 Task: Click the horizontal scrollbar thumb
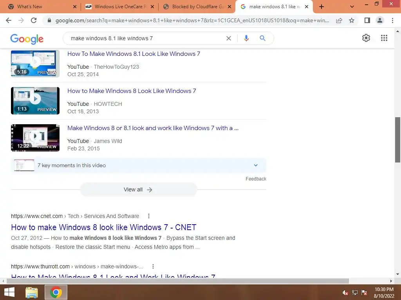[x=177, y=281]
